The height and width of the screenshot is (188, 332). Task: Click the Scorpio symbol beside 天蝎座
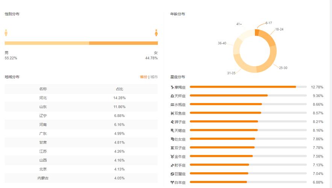(172, 130)
